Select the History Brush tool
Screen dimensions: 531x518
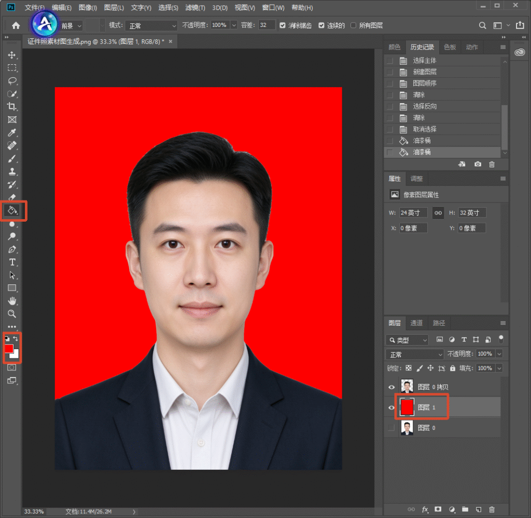click(x=12, y=184)
